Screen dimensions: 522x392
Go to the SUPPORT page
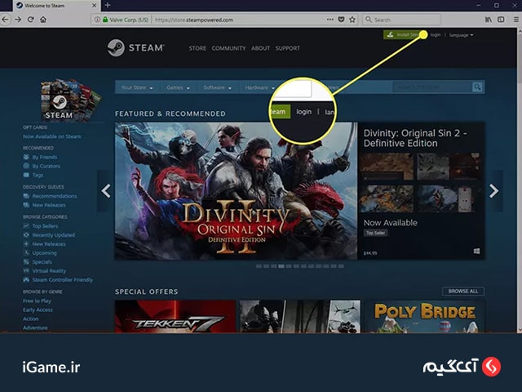click(x=288, y=48)
